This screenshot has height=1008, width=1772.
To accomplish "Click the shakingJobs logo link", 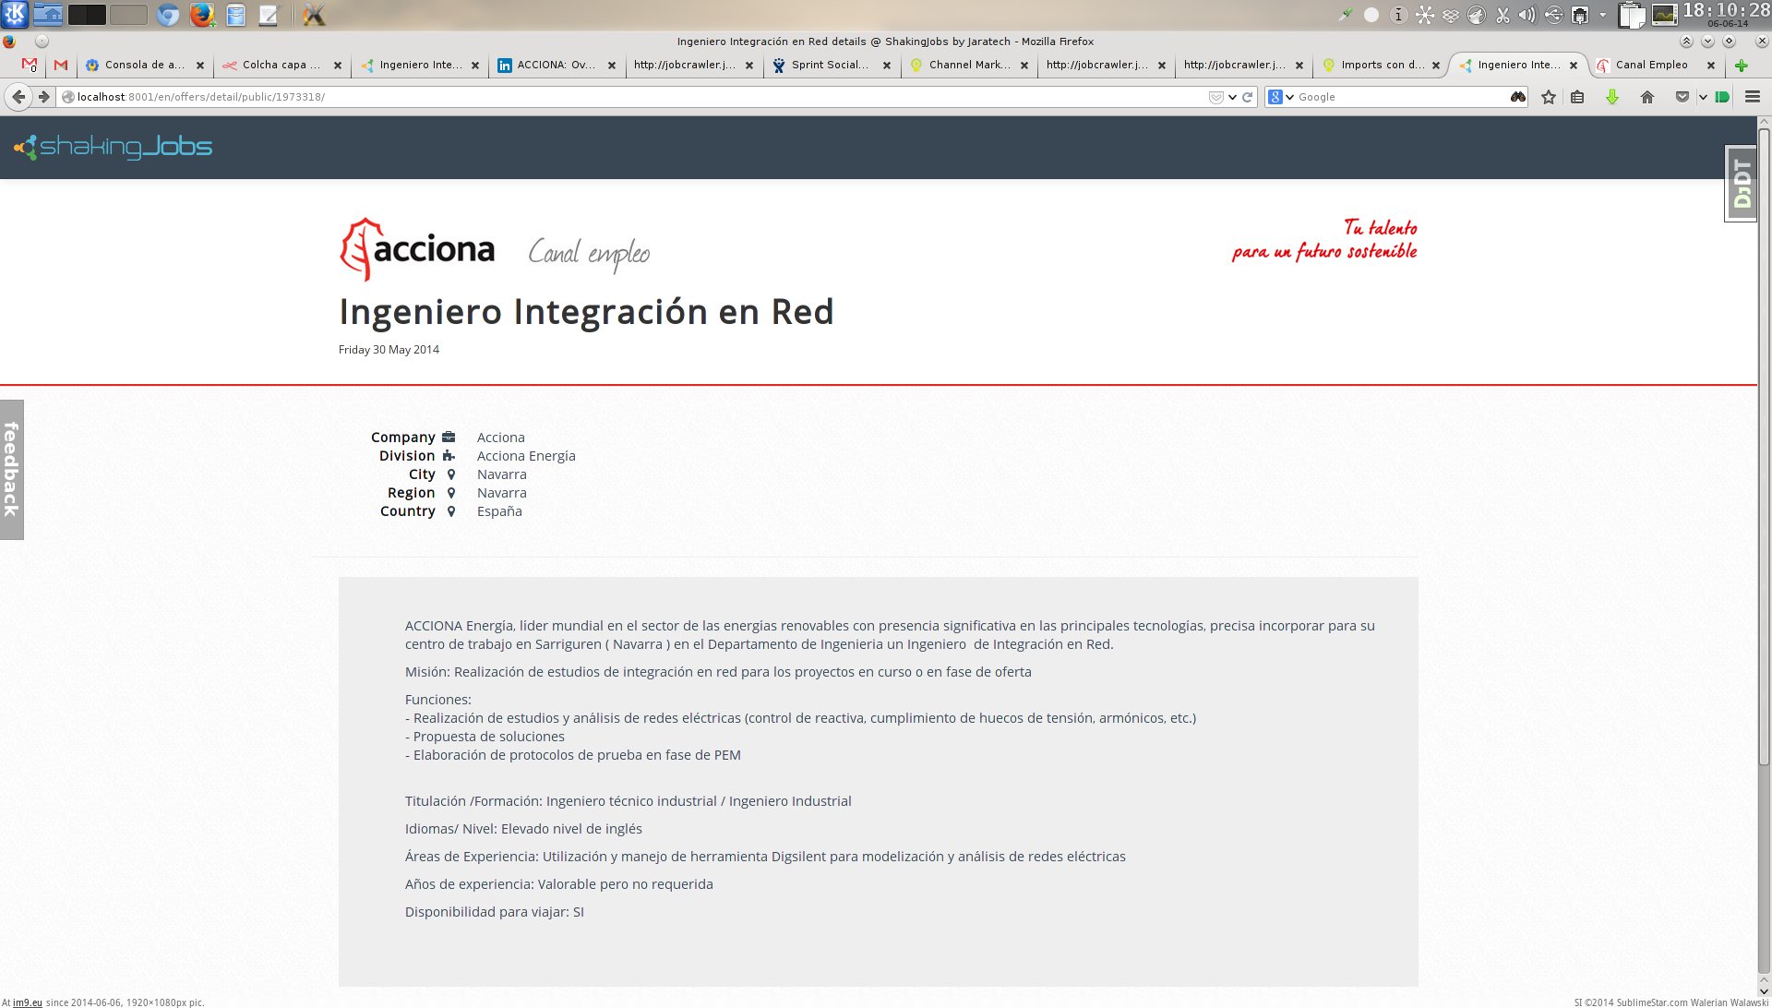I will click(x=114, y=147).
